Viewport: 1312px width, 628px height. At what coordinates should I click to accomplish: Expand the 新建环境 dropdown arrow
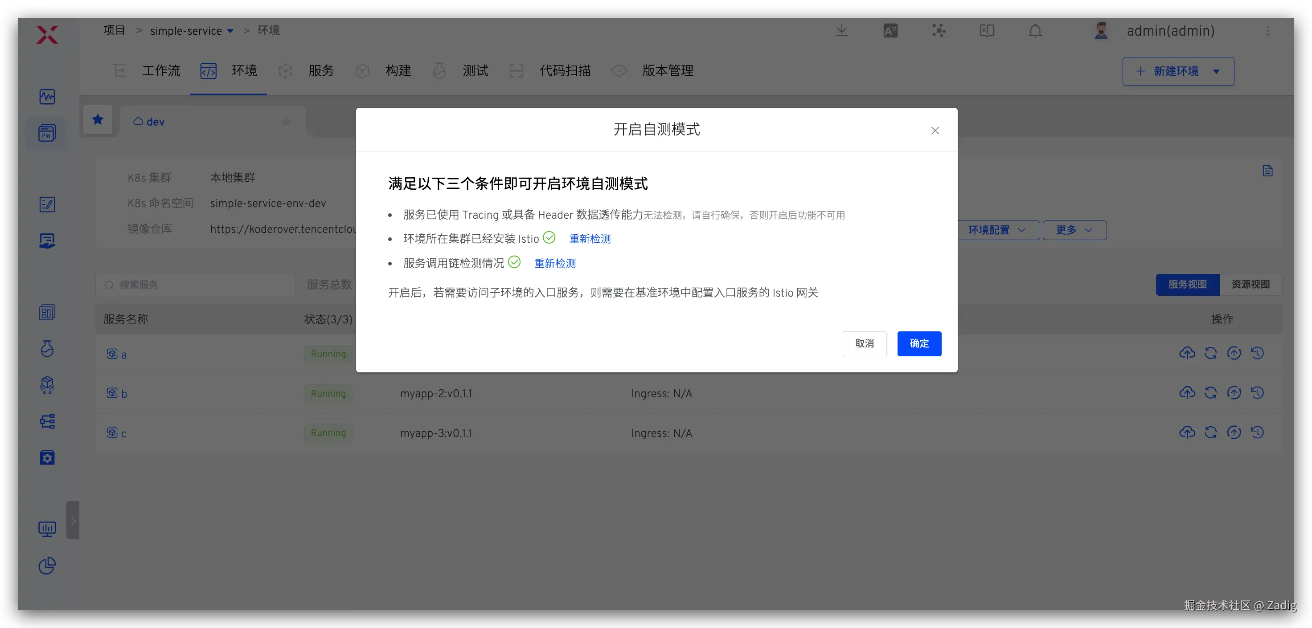(1216, 71)
